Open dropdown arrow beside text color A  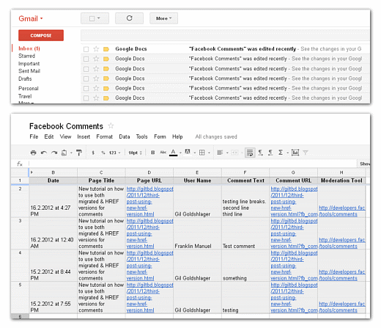[x=180, y=153]
